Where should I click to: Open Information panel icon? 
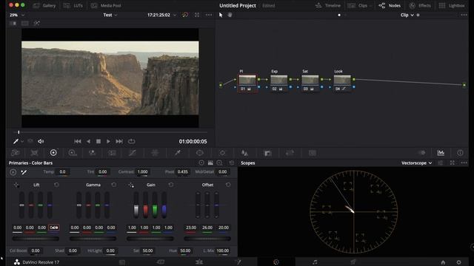[460, 153]
